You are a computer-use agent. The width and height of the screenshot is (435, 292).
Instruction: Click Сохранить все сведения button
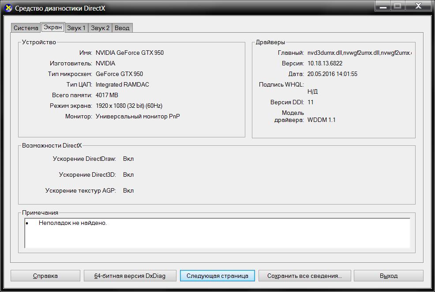304,276
